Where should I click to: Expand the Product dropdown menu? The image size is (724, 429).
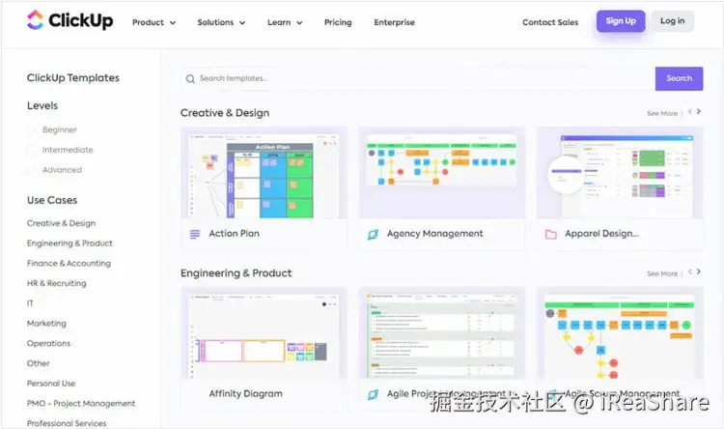(153, 22)
